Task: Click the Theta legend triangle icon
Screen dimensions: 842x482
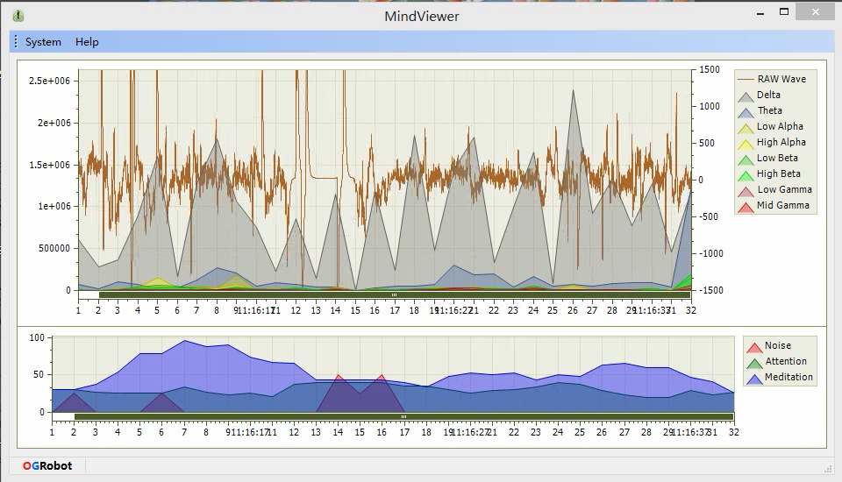Action: [746, 112]
